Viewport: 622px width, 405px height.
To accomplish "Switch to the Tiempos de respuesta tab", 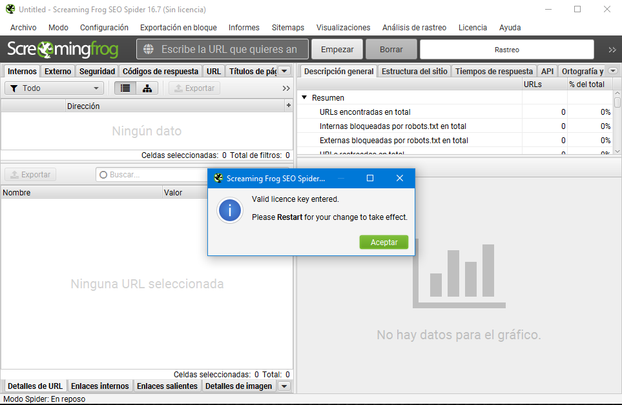I will point(494,71).
